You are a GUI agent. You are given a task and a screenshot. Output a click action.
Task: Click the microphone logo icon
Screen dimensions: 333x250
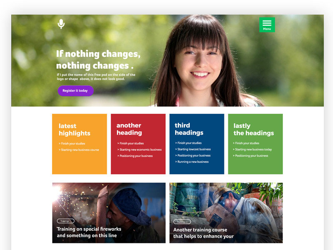point(61,24)
